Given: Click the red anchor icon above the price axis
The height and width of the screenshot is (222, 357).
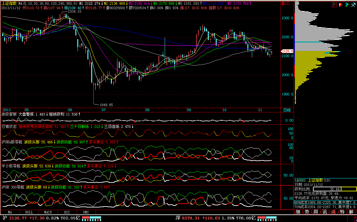Looking at the screenshot, I should pyautogui.click(x=283, y=3).
